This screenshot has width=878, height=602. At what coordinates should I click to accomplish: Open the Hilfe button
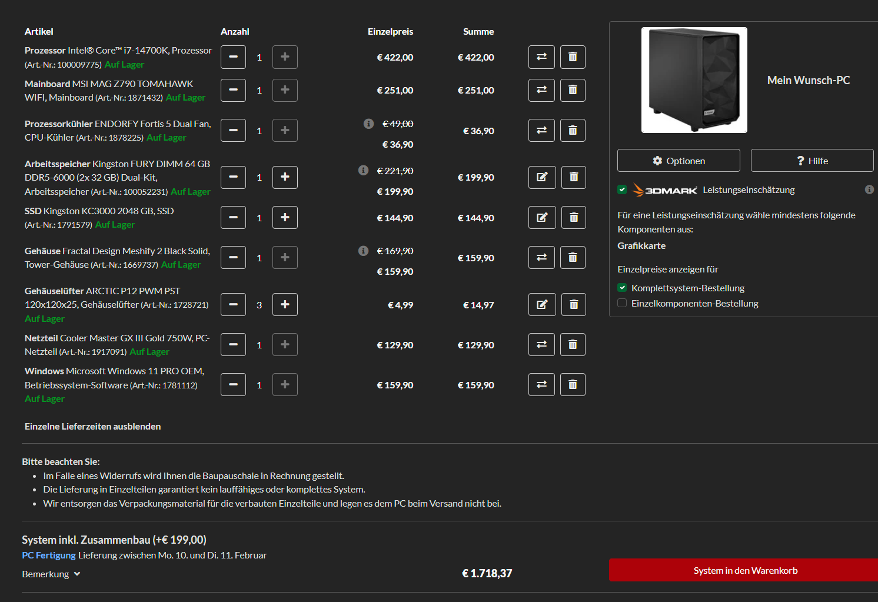point(812,161)
